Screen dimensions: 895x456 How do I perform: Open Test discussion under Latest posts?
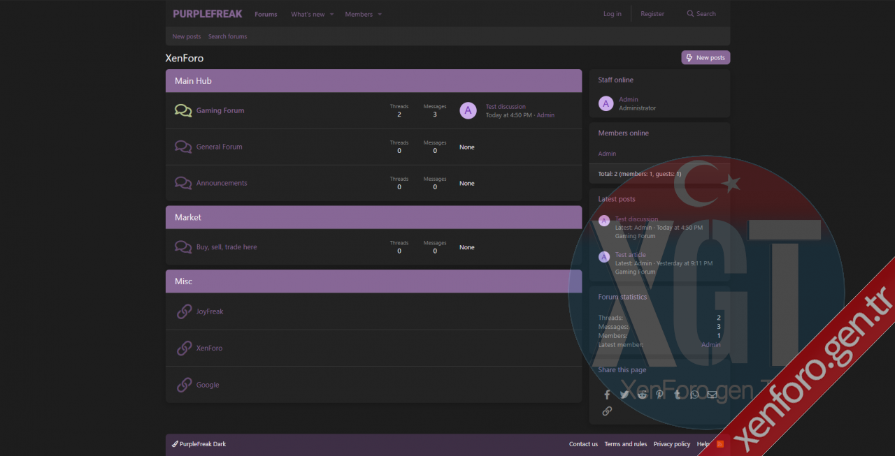[636, 219]
